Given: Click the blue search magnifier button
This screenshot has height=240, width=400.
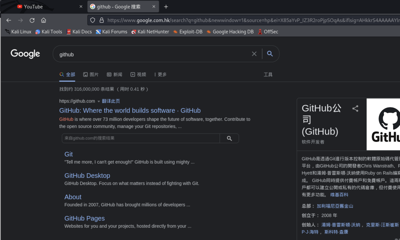Looking at the screenshot, I should click(x=270, y=54).
